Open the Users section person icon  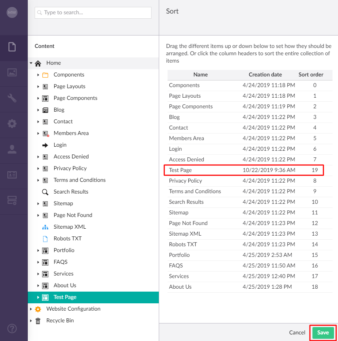click(x=12, y=149)
